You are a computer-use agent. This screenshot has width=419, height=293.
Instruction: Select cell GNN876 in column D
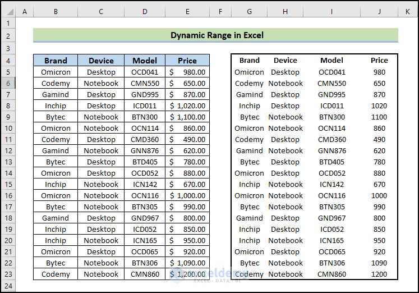[145, 150]
